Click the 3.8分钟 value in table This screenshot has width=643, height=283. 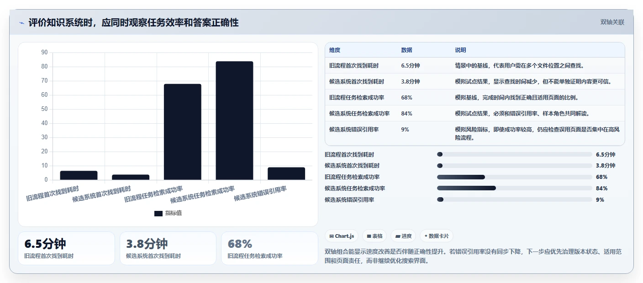[x=411, y=82]
